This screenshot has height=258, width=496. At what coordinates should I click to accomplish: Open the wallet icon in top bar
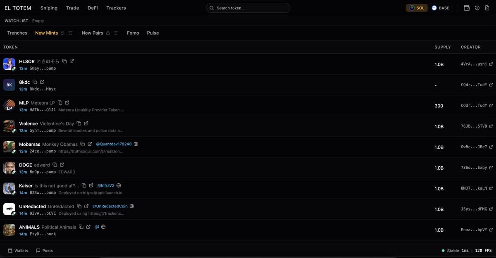click(x=467, y=8)
